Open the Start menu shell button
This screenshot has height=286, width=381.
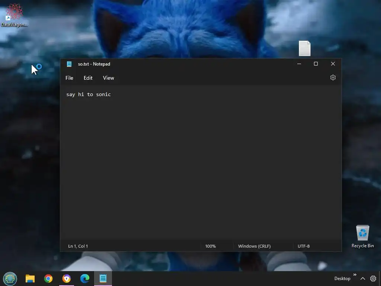(x=10, y=279)
